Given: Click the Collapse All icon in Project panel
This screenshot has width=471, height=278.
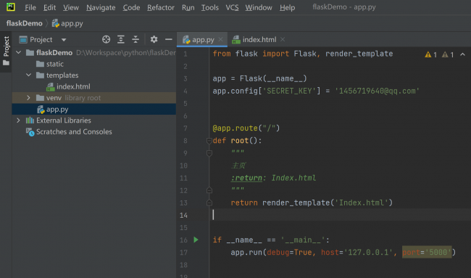Looking at the screenshot, I should coord(136,39).
